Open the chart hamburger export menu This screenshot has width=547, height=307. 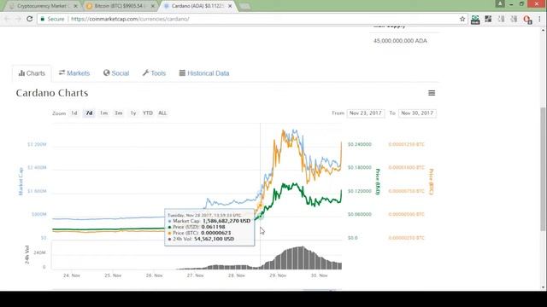432,93
